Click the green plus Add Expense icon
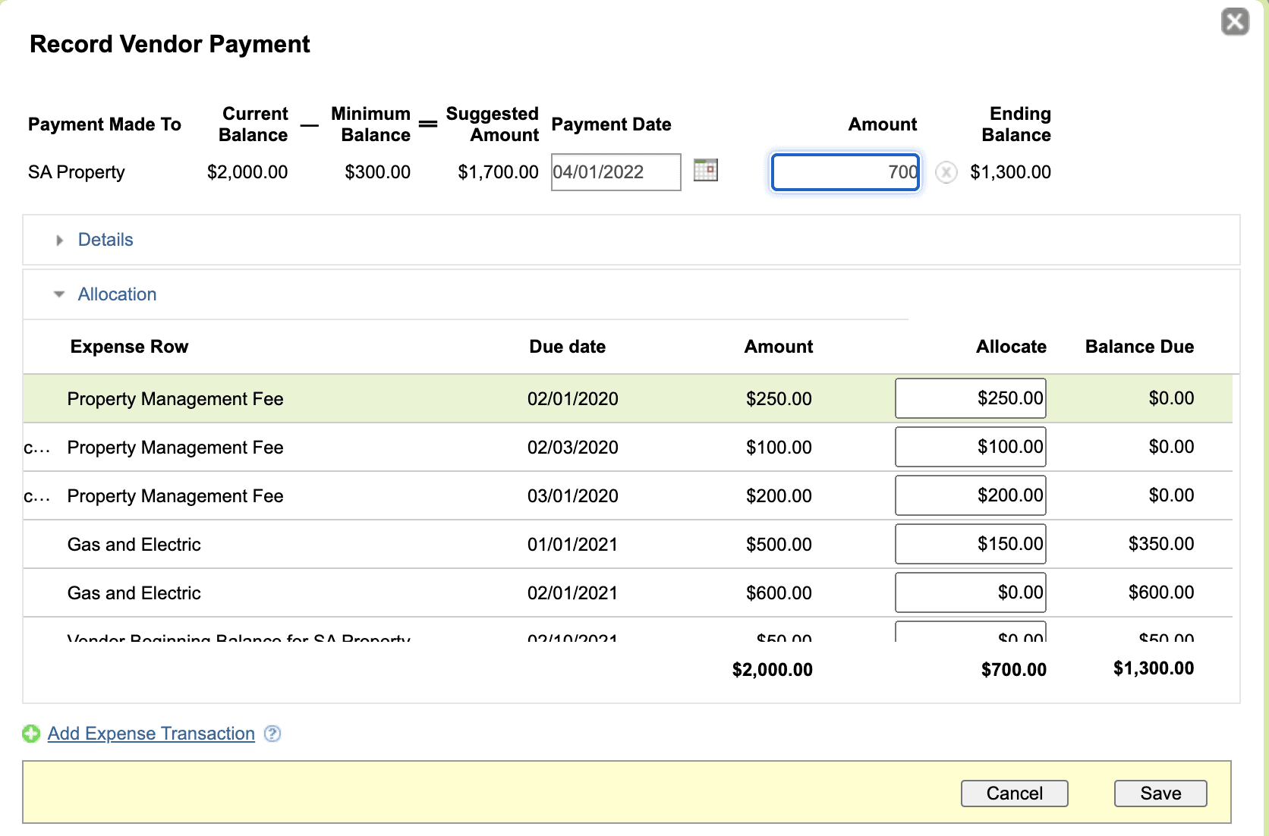1269x836 pixels. click(31, 734)
